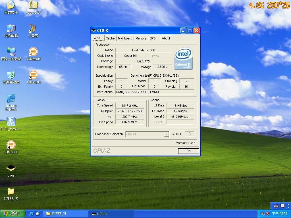Viewport: 291px width, 218px height.
Task: Select the cpuz chip icon on desktop
Action: click(x=11, y=168)
